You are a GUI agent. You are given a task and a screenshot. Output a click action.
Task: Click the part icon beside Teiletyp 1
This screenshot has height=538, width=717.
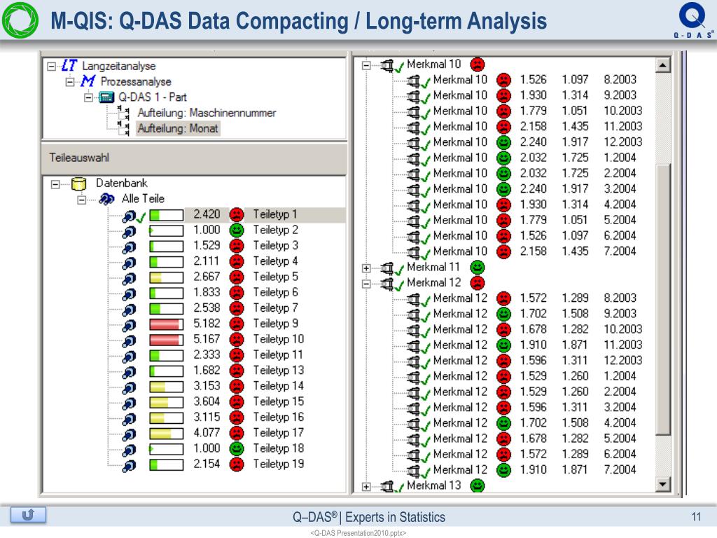click(x=129, y=216)
